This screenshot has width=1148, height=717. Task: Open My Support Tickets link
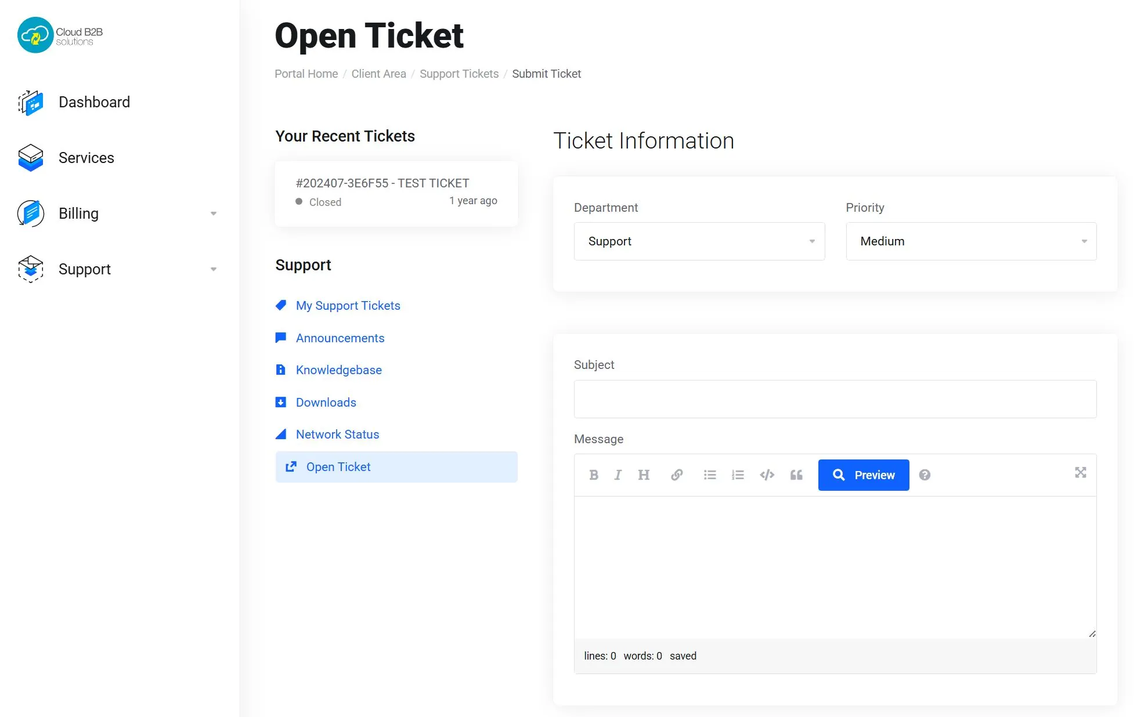pos(348,306)
